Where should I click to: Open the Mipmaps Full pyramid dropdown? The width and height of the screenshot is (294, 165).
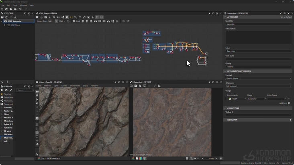tap(259, 86)
